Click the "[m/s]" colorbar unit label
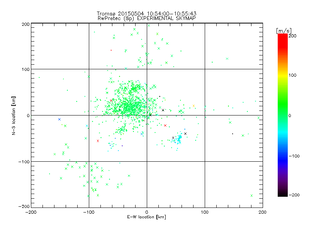 tap(284, 31)
